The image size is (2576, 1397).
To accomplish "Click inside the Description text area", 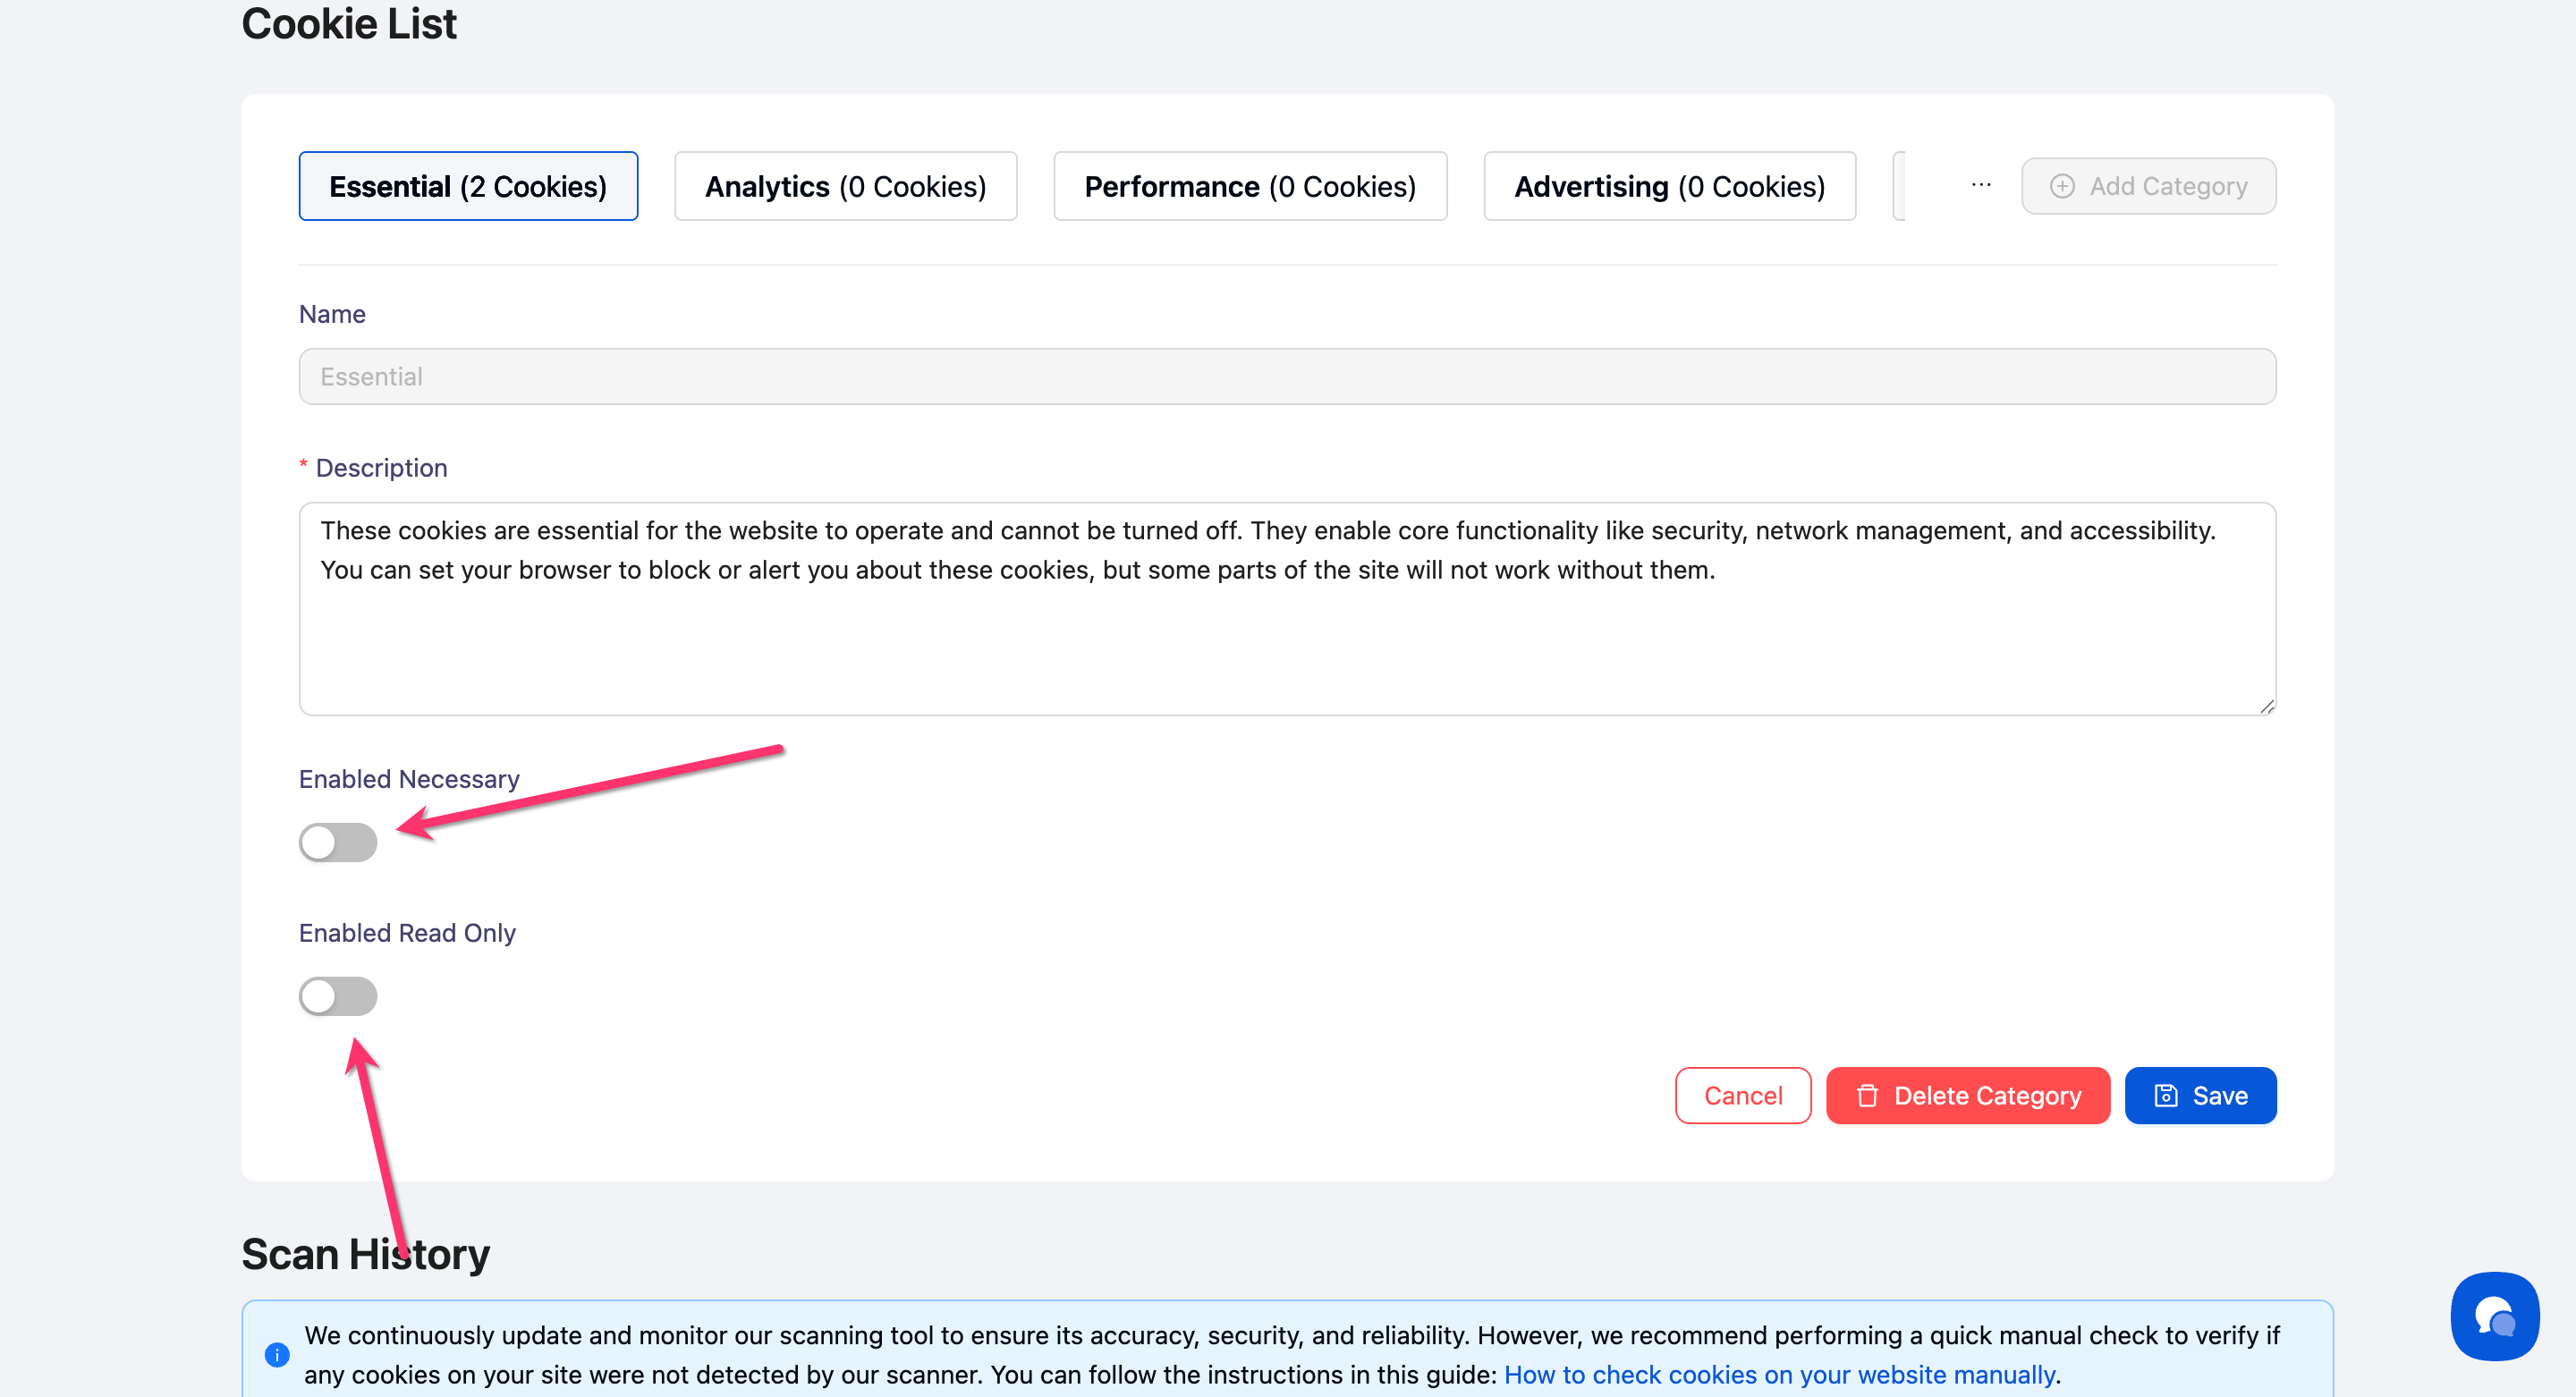I will 1287,630.
